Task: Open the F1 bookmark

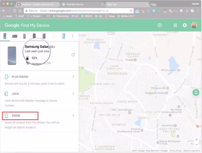Action: 47,16
